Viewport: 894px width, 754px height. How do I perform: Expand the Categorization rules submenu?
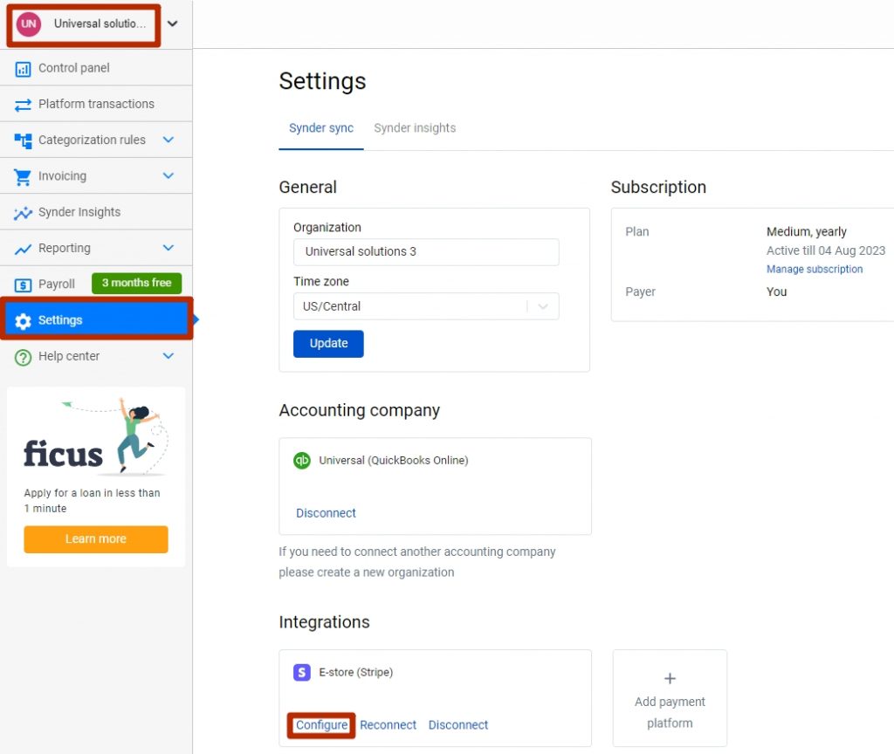[x=168, y=140]
